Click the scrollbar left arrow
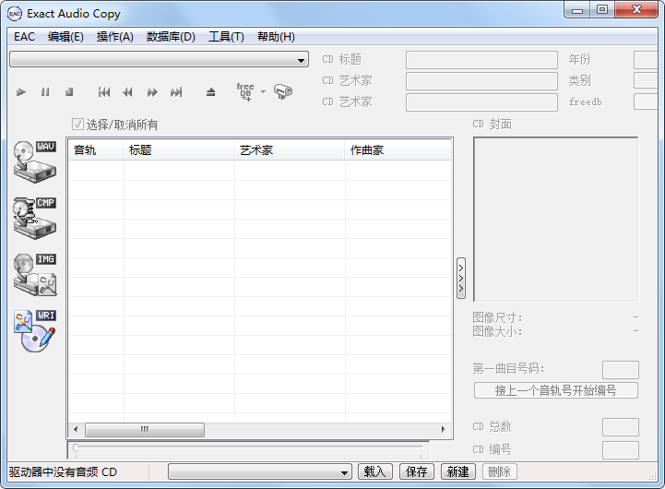This screenshot has height=489, width=665. [76, 429]
